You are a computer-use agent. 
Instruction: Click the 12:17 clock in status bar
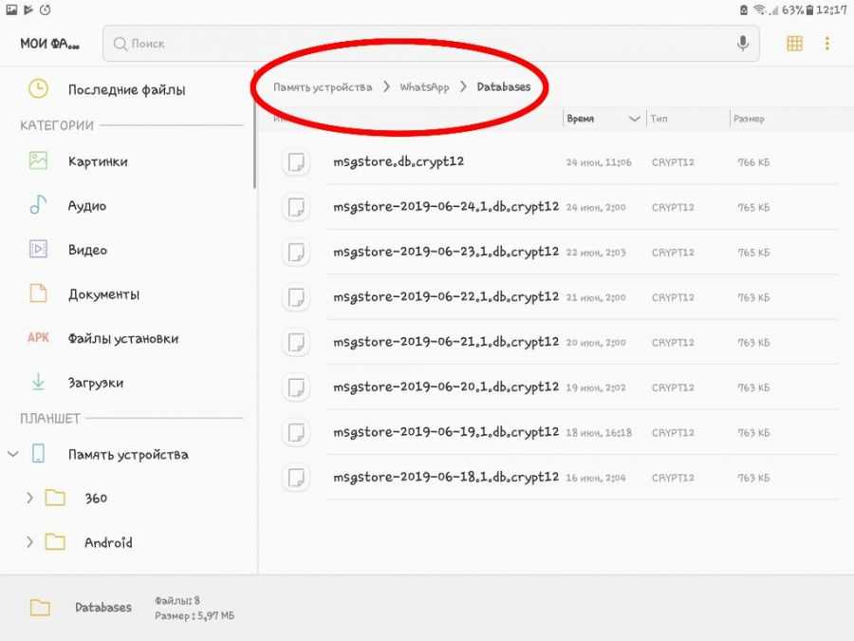831,9
